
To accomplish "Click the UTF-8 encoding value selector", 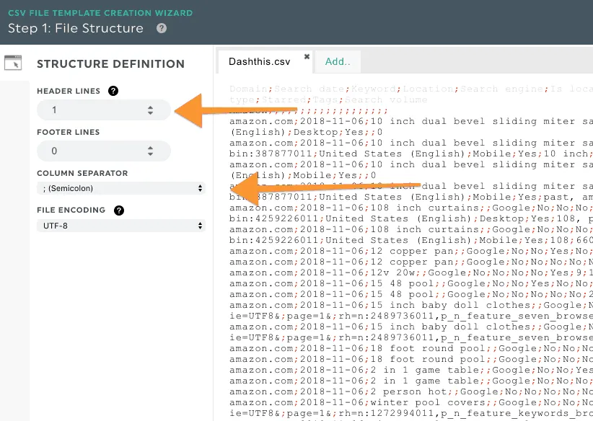I will [119, 226].
